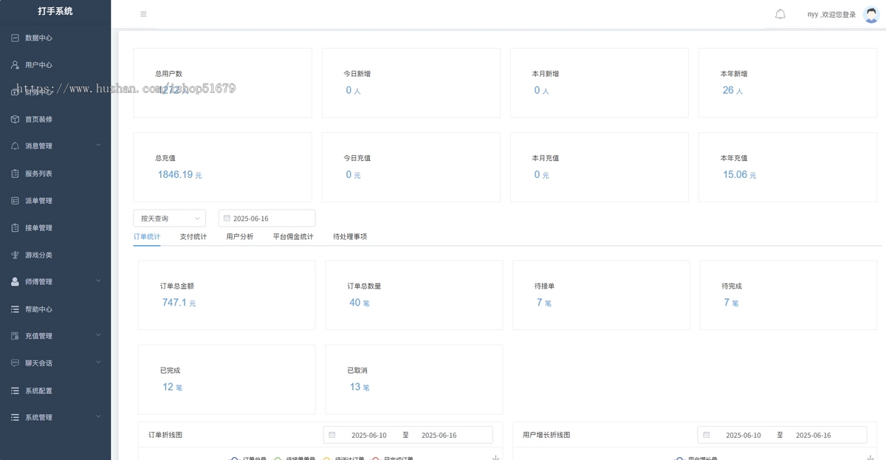Image resolution: width=886 pixels, height=460 pixels.
Task: Click the 'nyy ,欢迎您登录' greeting
Action: pos(832,15)
